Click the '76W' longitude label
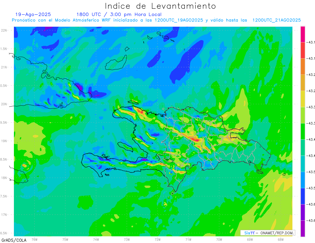 coord(34,240)
